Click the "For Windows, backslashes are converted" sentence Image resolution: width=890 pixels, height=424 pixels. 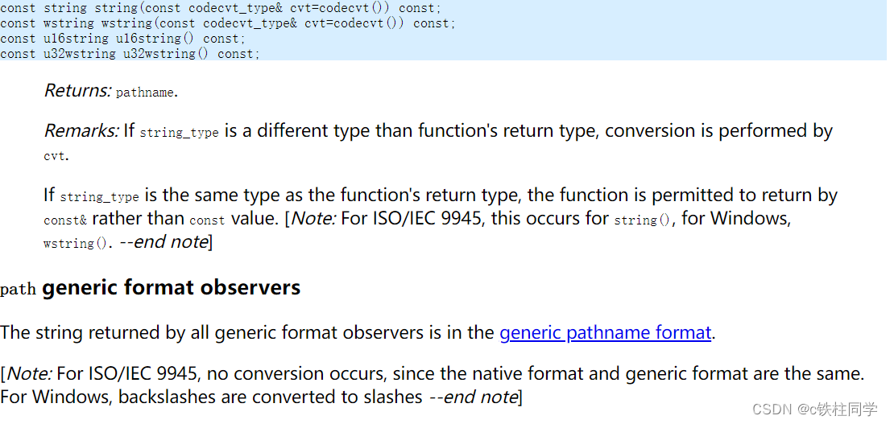click(211, 397)
